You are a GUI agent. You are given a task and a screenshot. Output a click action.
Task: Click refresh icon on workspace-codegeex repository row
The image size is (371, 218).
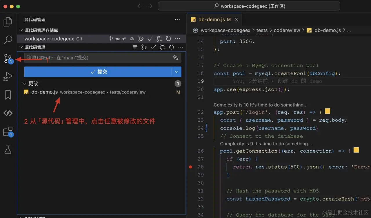pos(168,39)
